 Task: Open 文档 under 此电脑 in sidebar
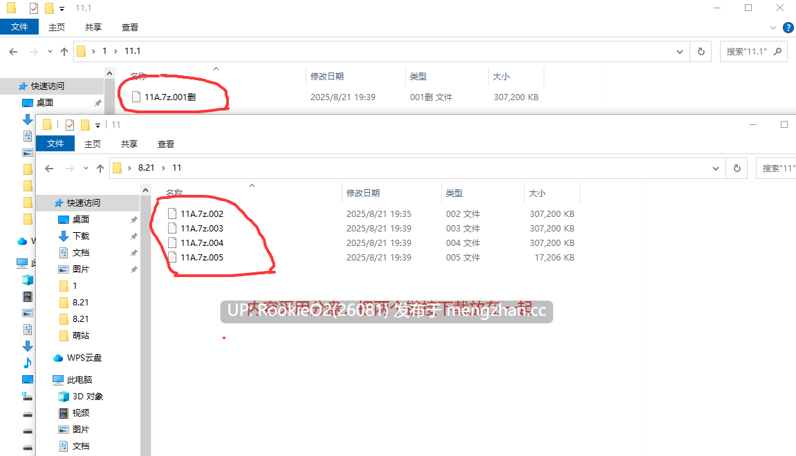81,446
